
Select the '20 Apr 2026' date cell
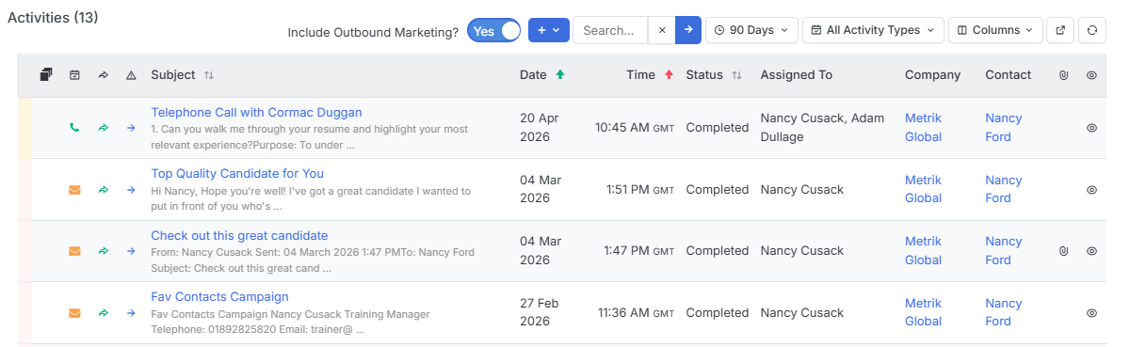pyautogui.click(x=541, y=128)
